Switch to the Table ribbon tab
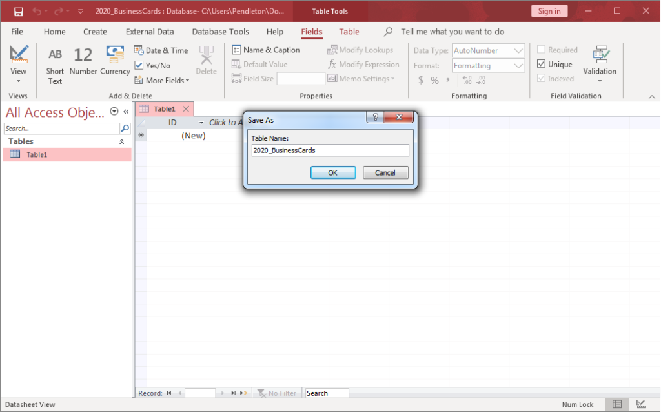Image resolution: width=661 pixels, height=412 pixels. [349, 31]
